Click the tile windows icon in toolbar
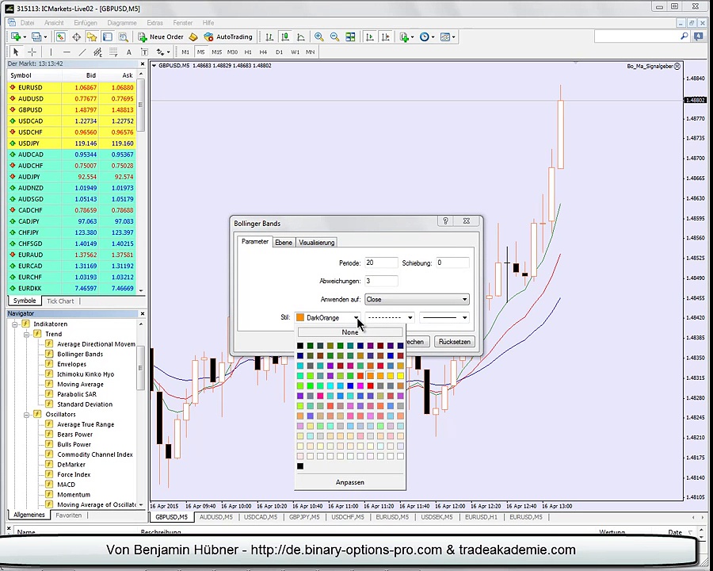Screen dimensions: 713x571 pos(350,37)
